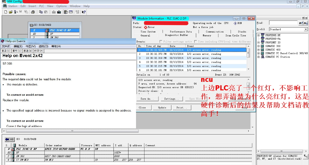Click the Consistency check toolbar icon
This screenshot has height=165, width=309.
(77, 12)
